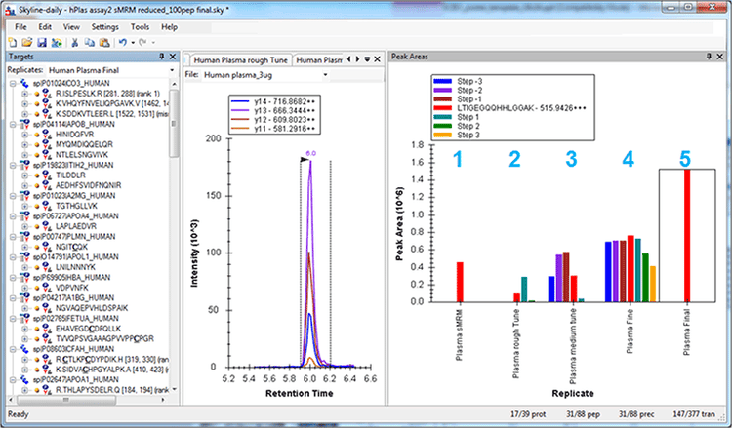Pin the Peak Areas panel
The image size is (732, 428).
[708, 58]
